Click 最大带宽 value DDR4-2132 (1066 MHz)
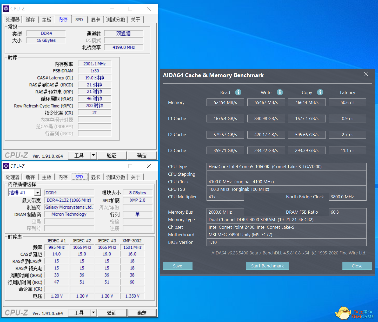The height and width of the screenshot is (322, 378). tap(69, 200)
